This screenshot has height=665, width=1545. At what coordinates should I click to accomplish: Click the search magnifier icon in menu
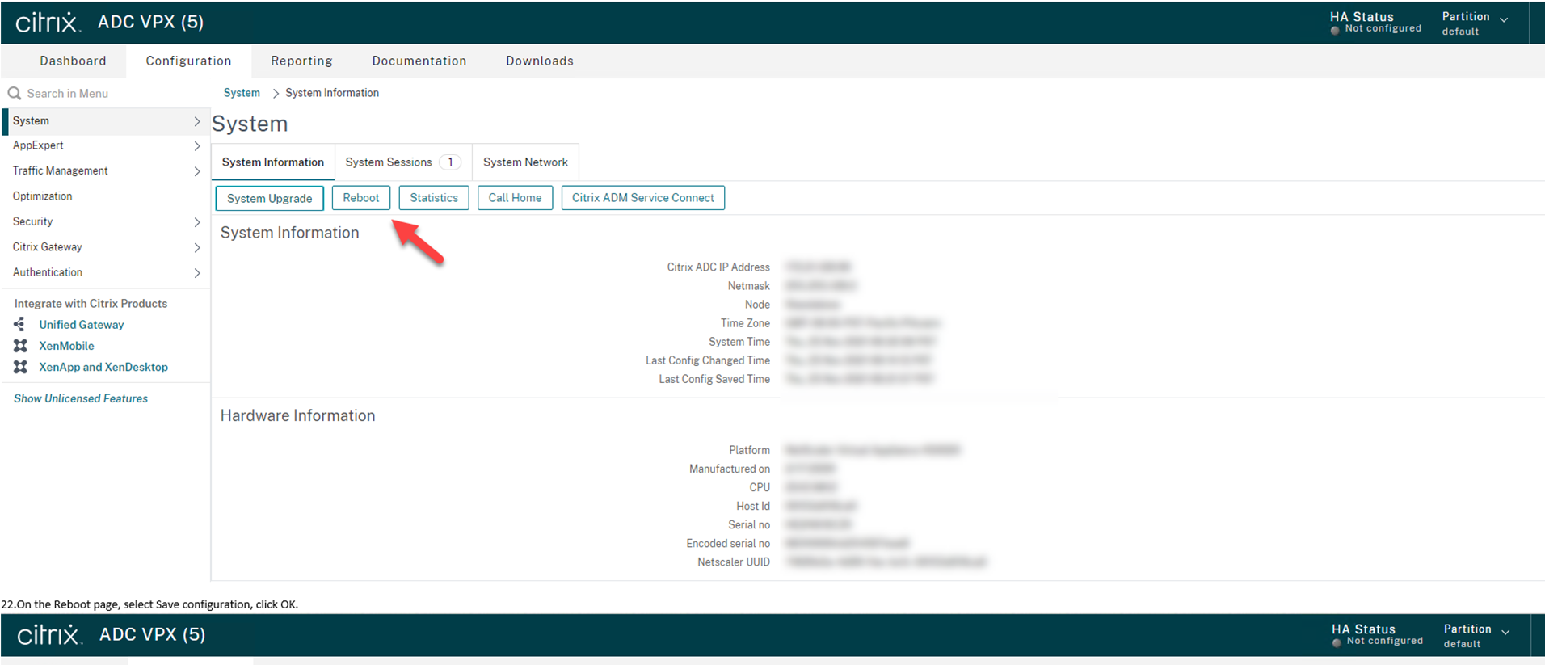coord(14,93)
